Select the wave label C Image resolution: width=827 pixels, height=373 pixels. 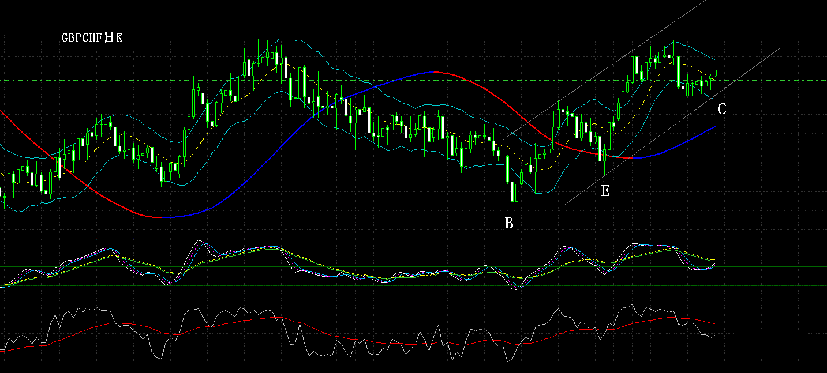(x=722, y=109)
